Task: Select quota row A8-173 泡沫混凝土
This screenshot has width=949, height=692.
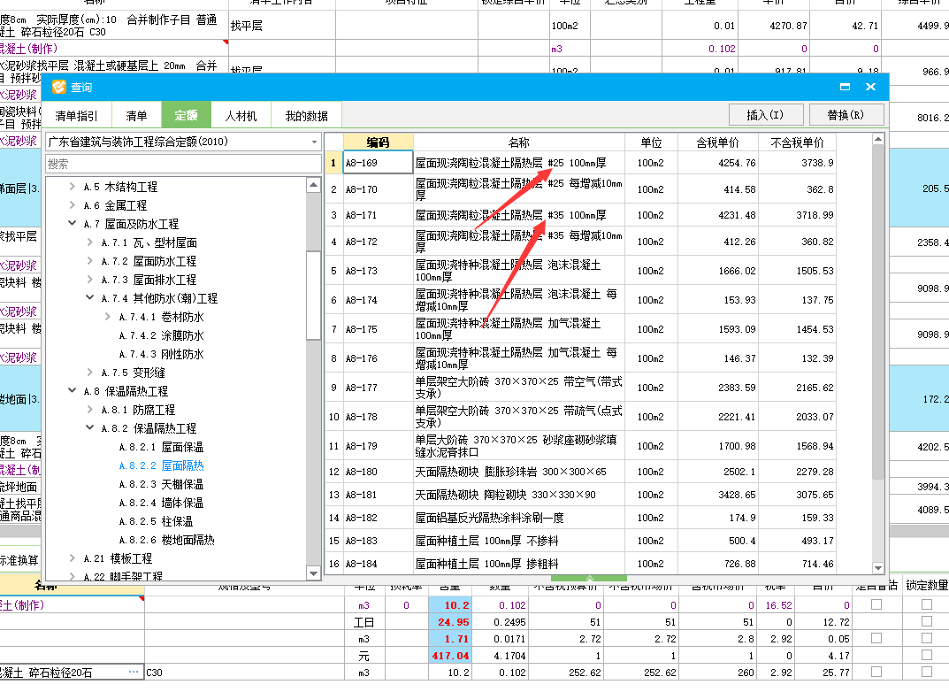Action: pos(581,271)
